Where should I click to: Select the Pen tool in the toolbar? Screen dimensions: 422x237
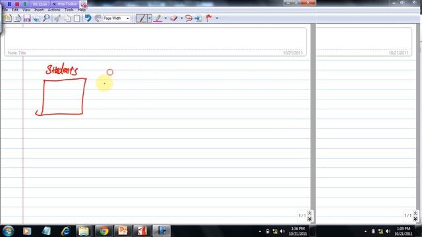click(x=141, y=18)
